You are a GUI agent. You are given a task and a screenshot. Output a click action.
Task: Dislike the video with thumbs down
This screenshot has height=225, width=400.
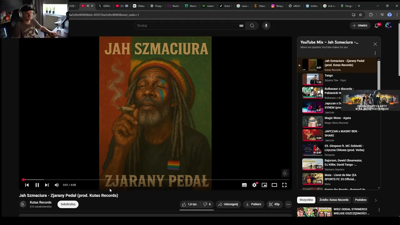[207, 204]
